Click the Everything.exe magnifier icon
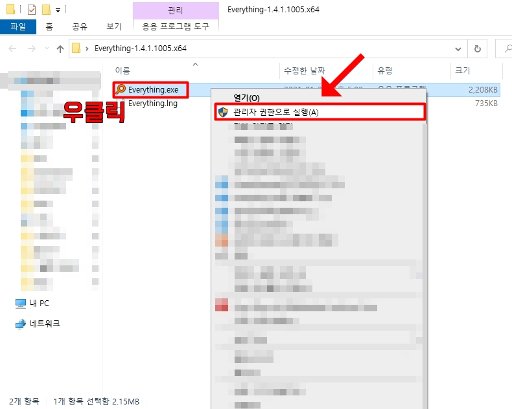Image resolution: width=512 pixels, height=409 pixels. (121, 89)
